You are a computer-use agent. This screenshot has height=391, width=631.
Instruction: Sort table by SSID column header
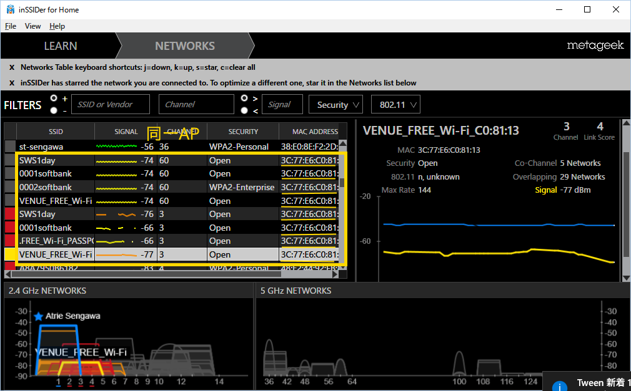pos(56,132)
